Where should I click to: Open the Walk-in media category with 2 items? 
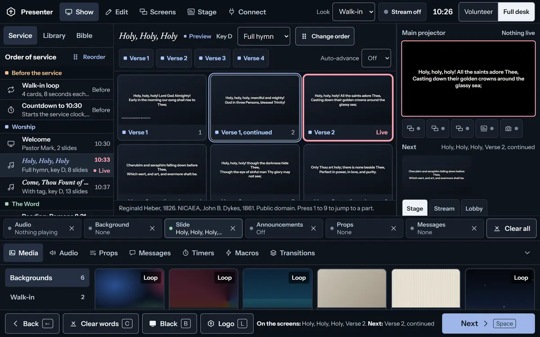pos(47,297)
